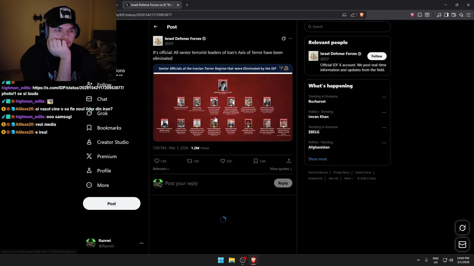This screenshot has height=266, width=474.
Task: Focus the Post your reply field
Action: (218, 183)
